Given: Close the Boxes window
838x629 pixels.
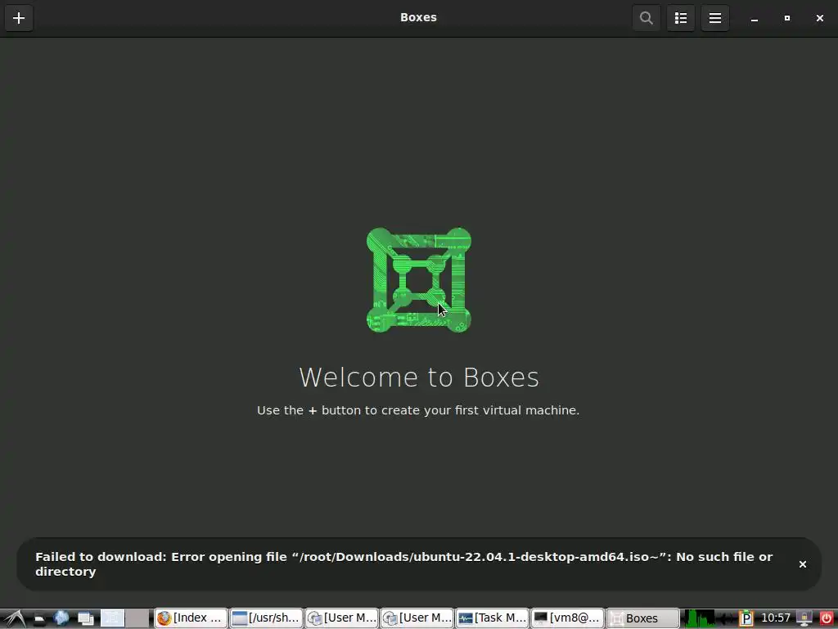Looking at the screenshot, I should [x=819, y=18].
